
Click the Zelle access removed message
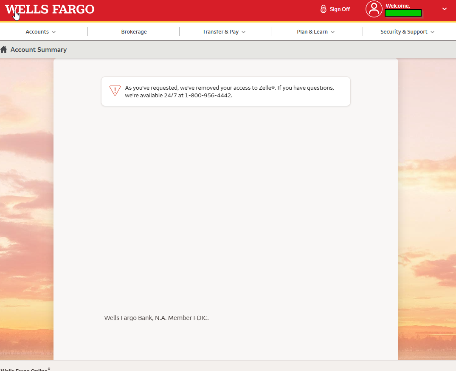pyautogui.click(x=229, y=91)
